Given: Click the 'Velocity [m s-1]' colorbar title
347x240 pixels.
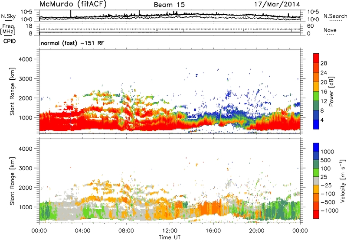Looking at the screenshot, I should point(343,181).
